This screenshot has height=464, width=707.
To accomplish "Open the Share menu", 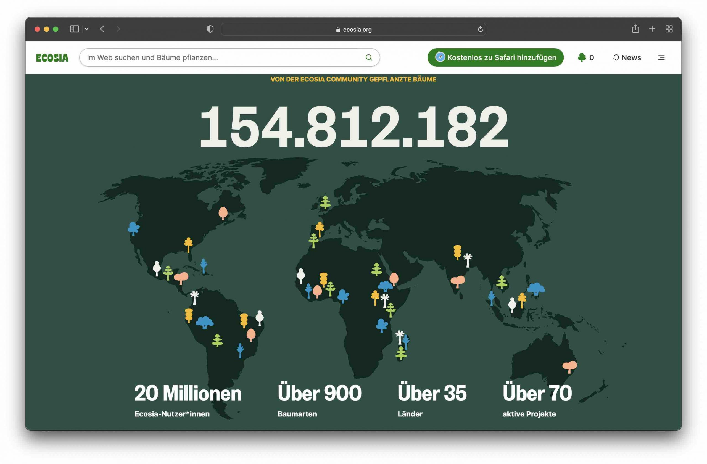I will 635,28.
